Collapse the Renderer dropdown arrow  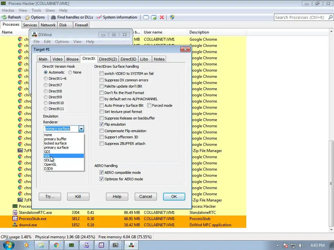[x=81, y=129]
